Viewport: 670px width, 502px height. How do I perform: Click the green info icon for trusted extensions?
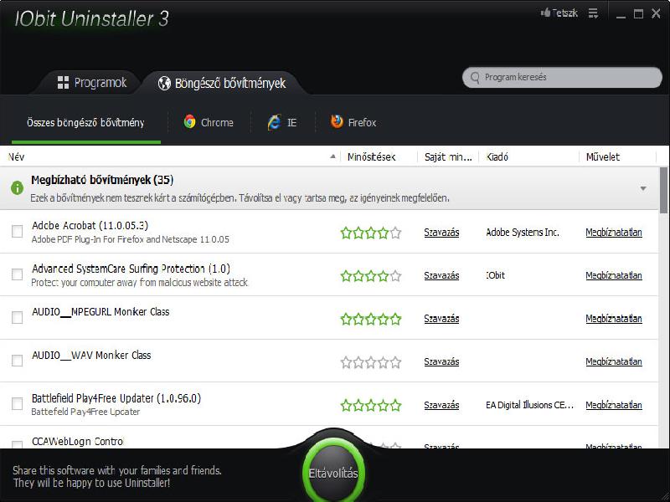pyautogui.click(x=17, y=187)
